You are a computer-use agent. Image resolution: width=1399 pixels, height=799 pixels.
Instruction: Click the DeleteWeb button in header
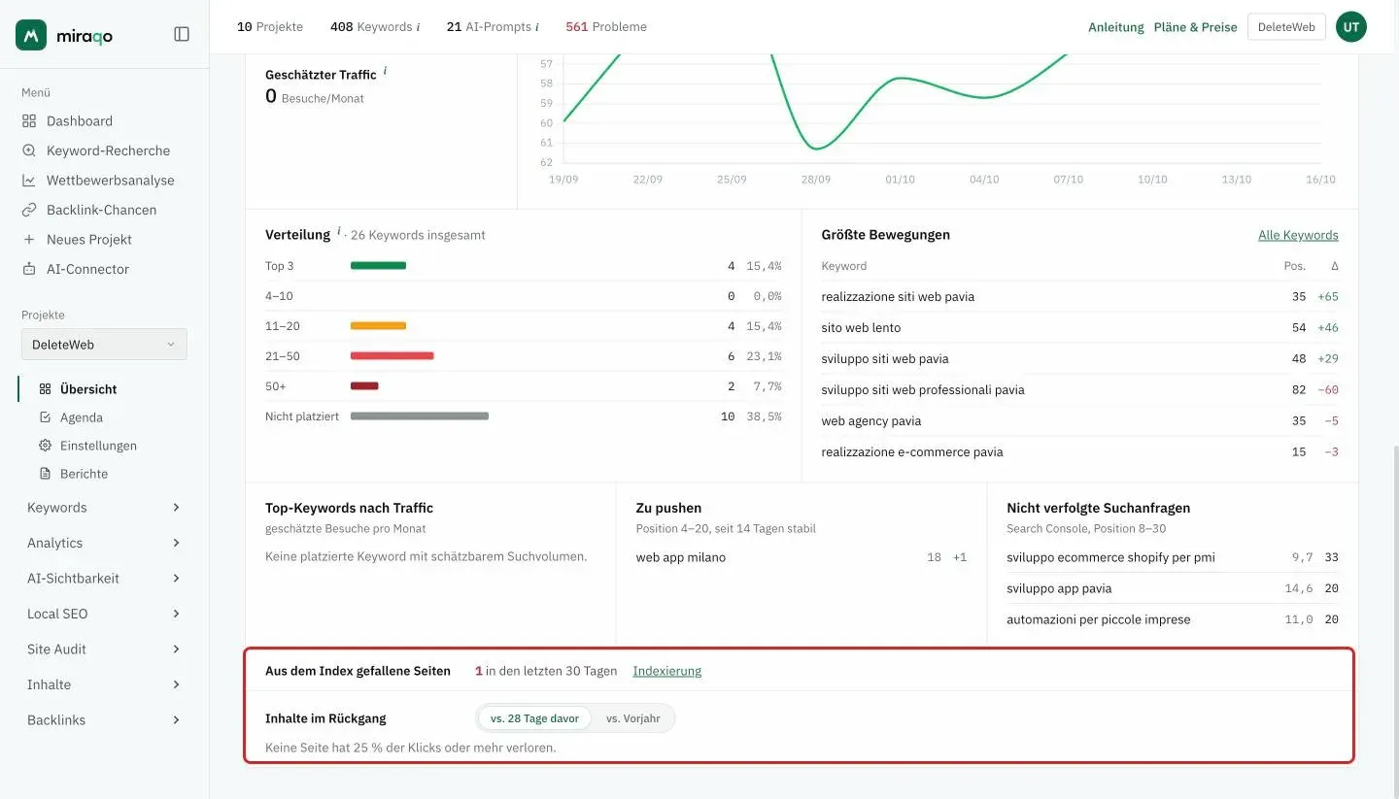(1286, 27)
